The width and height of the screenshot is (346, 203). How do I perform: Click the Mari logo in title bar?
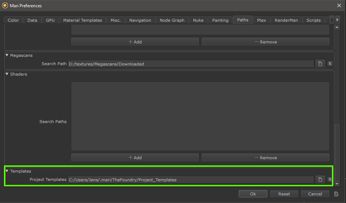tap(5, 5)
